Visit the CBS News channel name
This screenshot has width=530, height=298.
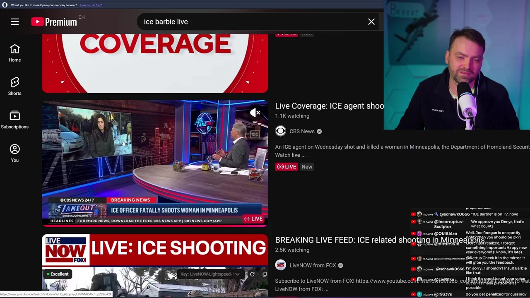pyautogui.click(x=302, y=131)
